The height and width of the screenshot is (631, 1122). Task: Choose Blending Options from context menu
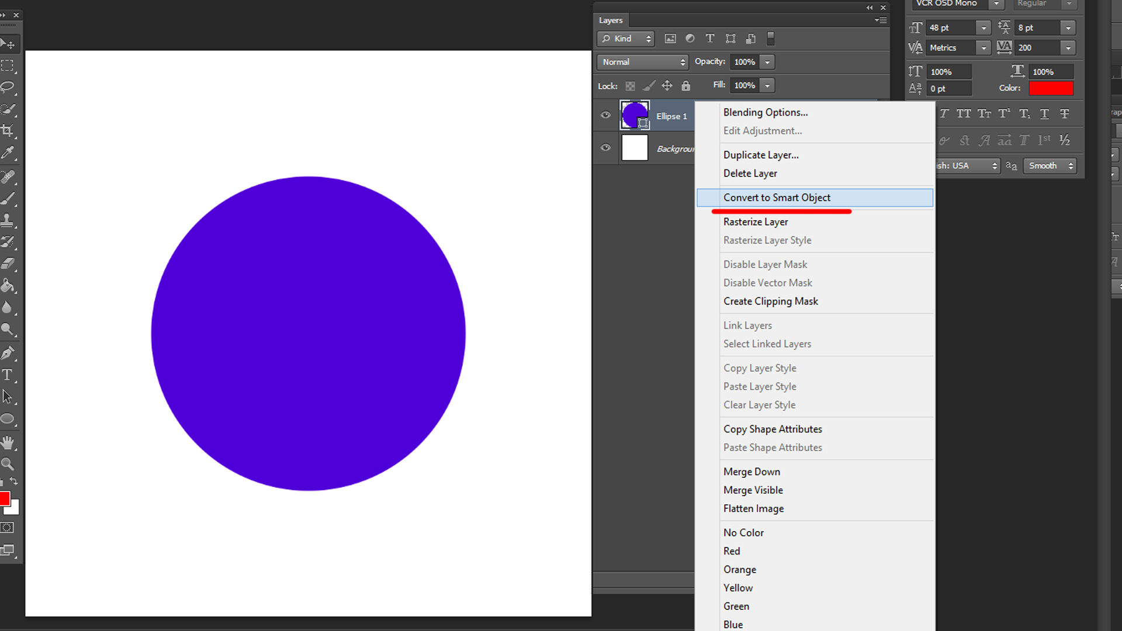[x=765, y=112]
